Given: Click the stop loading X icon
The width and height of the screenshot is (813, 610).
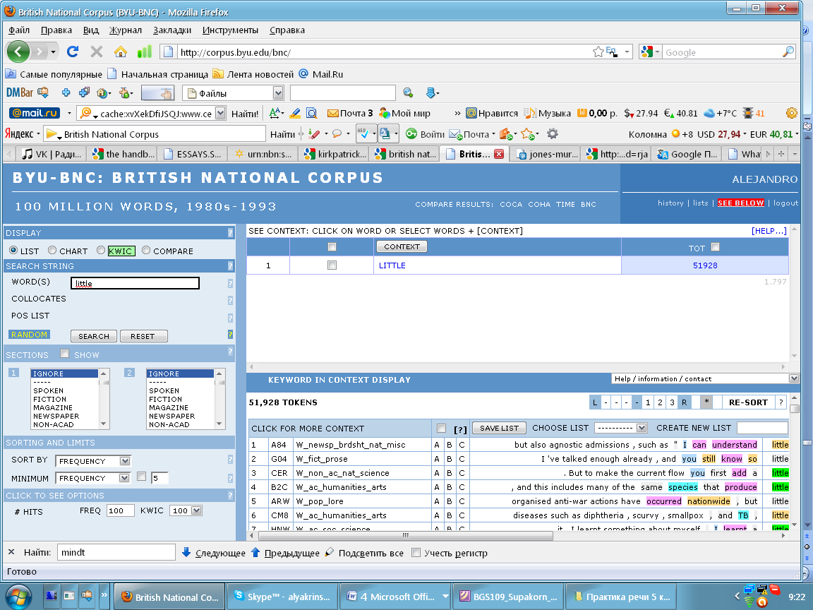Looking at the screenshot, I should coord(97,52).
